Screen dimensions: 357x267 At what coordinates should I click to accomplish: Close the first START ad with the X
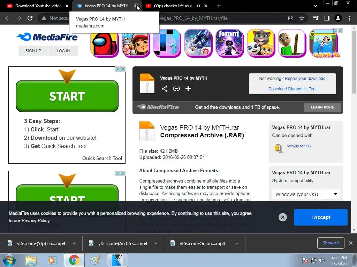pyautogui.click(x=123, y=69)
